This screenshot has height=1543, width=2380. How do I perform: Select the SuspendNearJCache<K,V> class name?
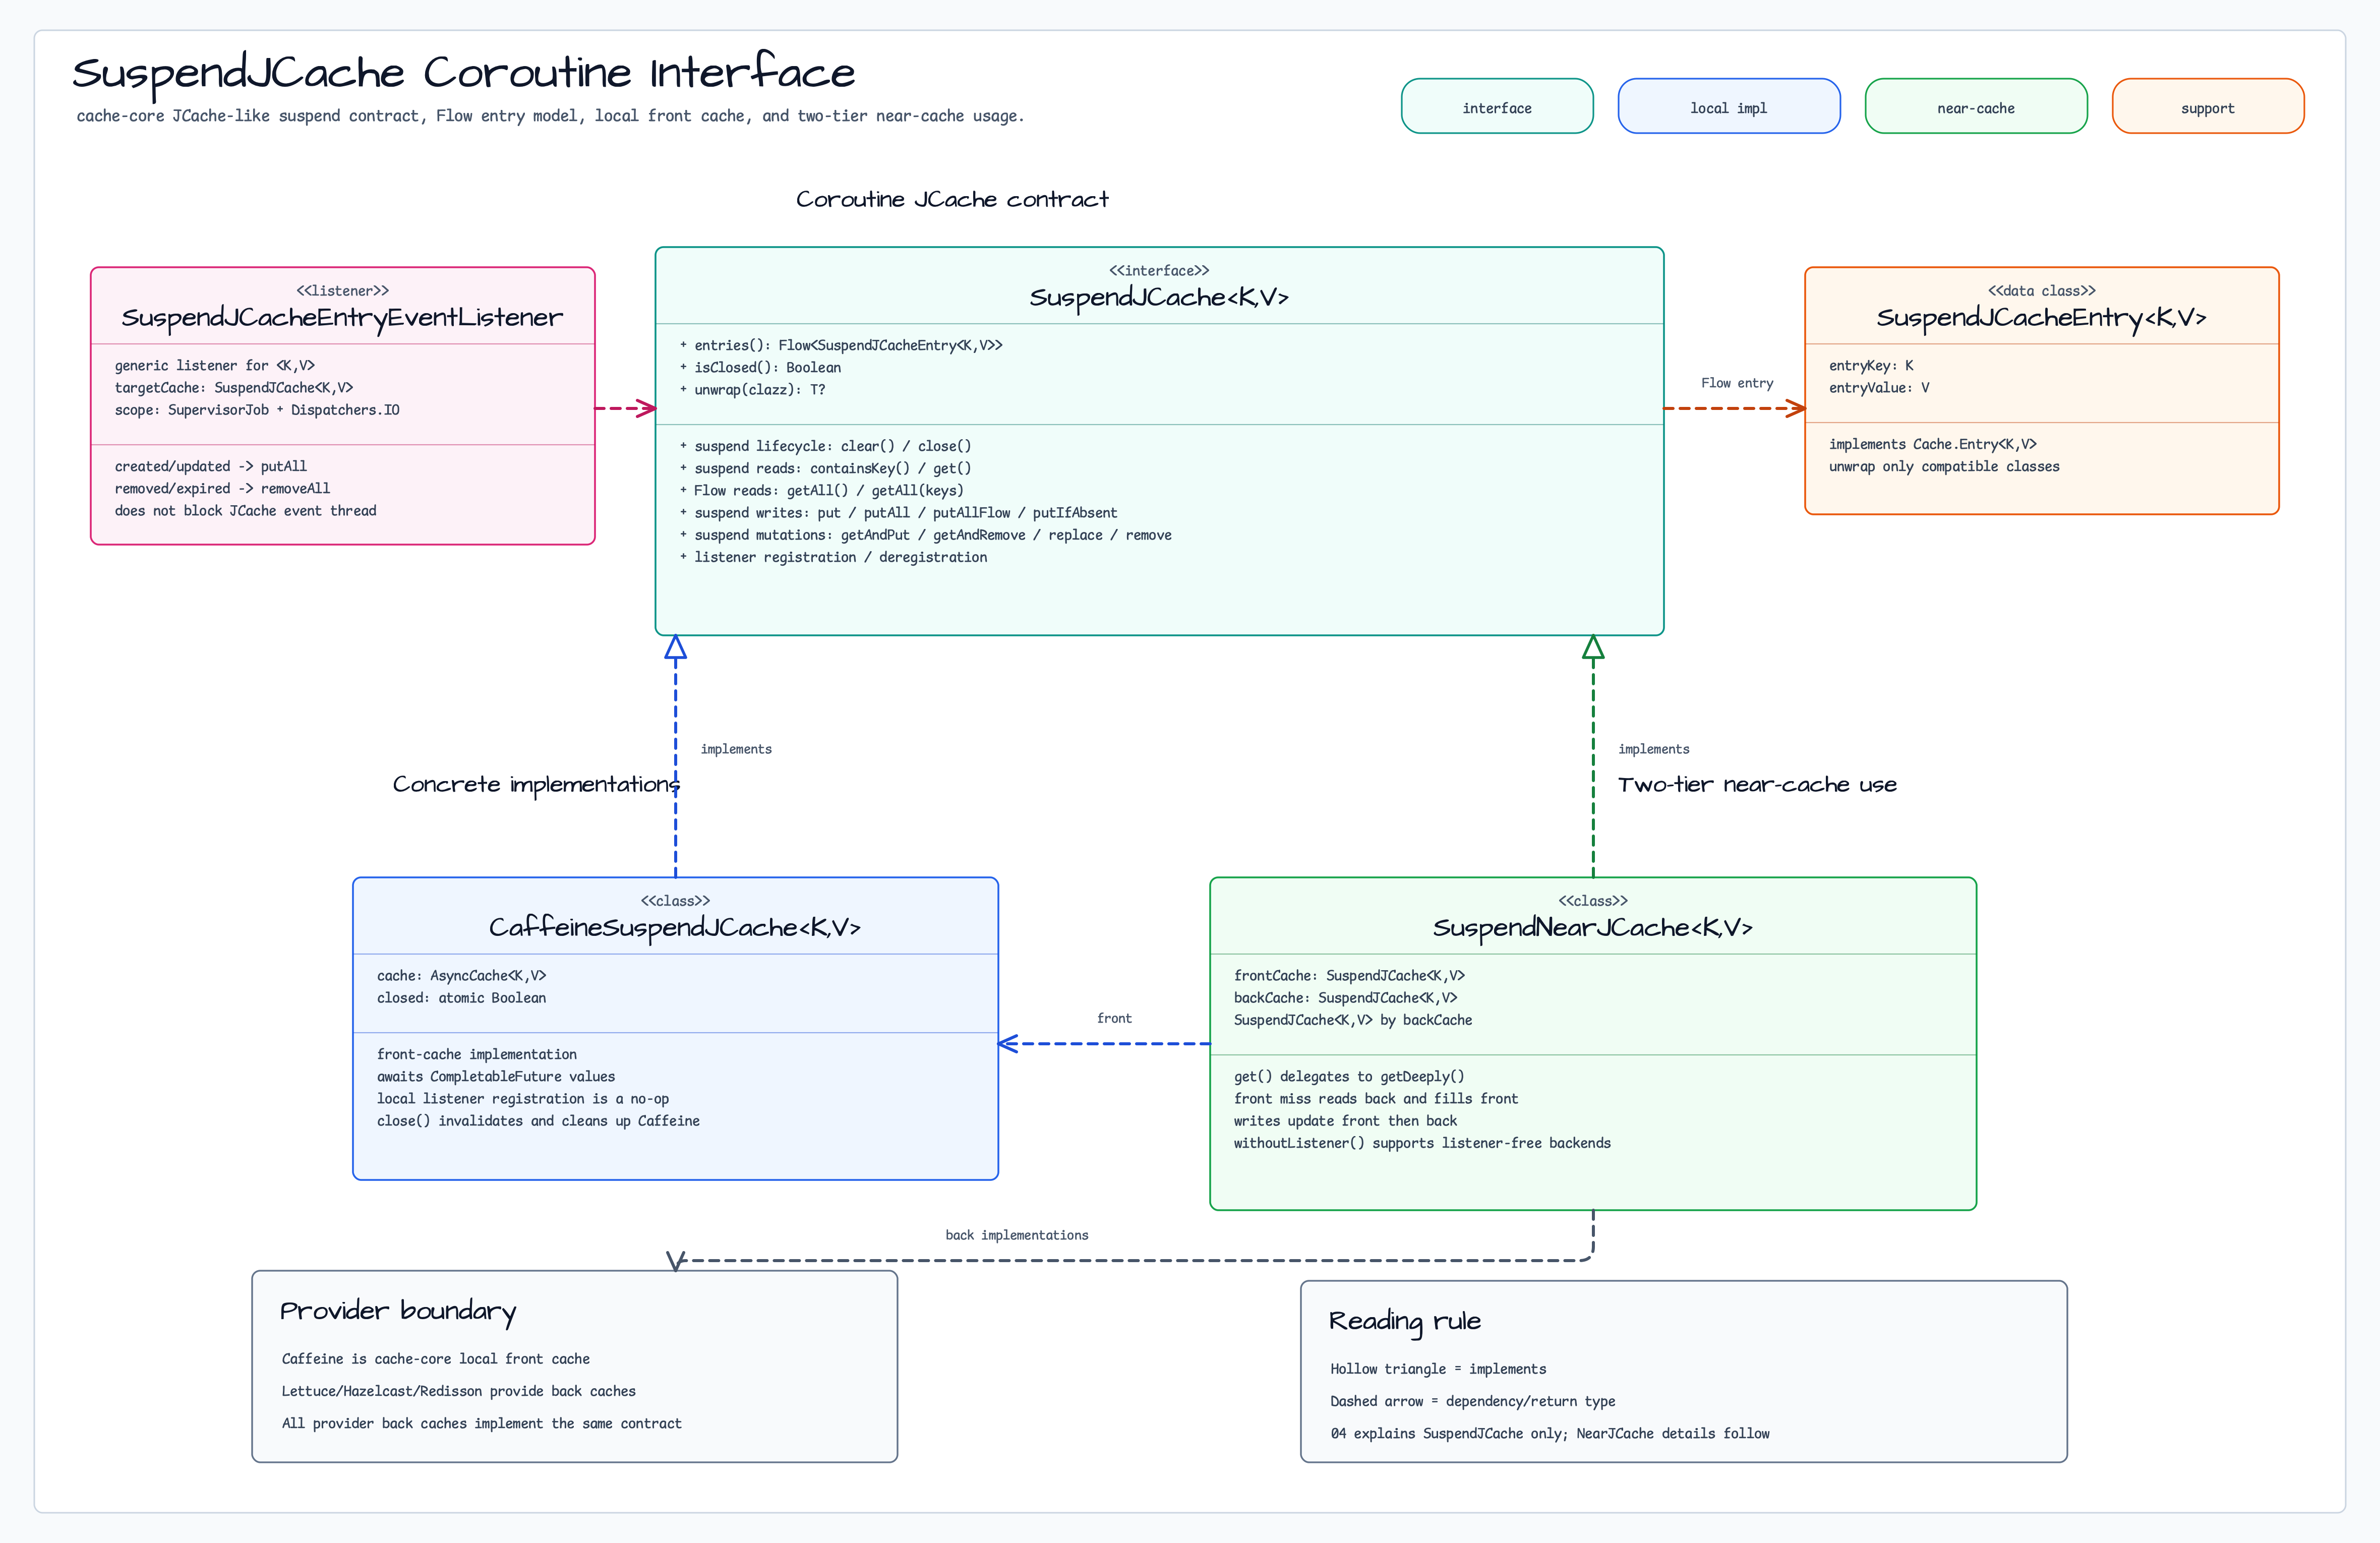tap(1593, 928)
